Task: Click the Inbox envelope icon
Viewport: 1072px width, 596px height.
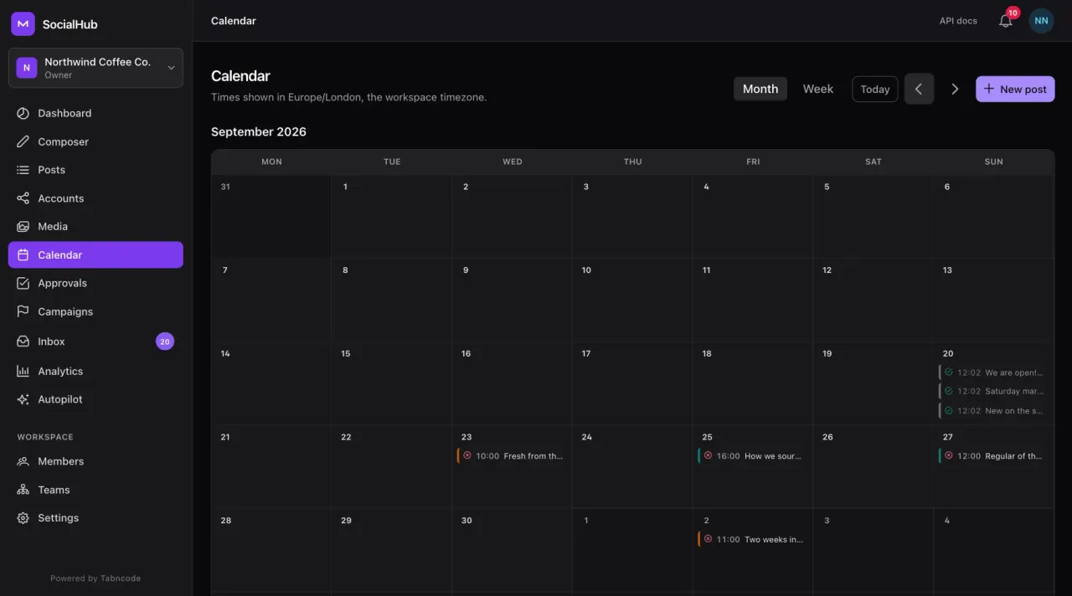Action: point(23,342)
